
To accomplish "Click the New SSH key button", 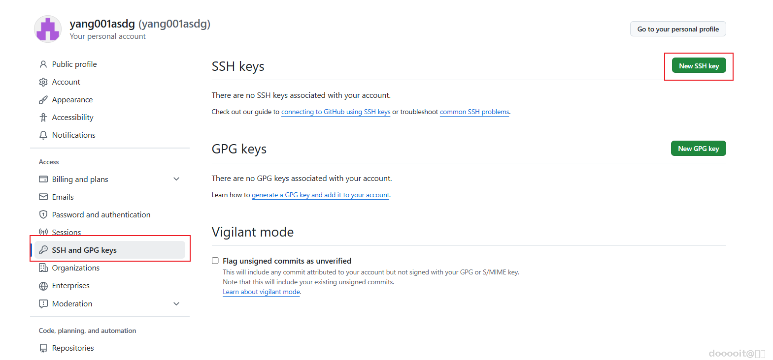I will [x=699, y=66].
